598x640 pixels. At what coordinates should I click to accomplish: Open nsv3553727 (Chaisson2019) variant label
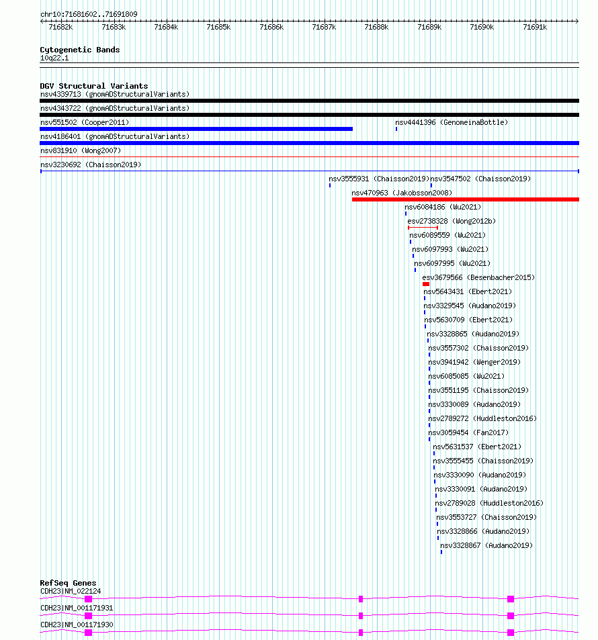click(486, 517)
